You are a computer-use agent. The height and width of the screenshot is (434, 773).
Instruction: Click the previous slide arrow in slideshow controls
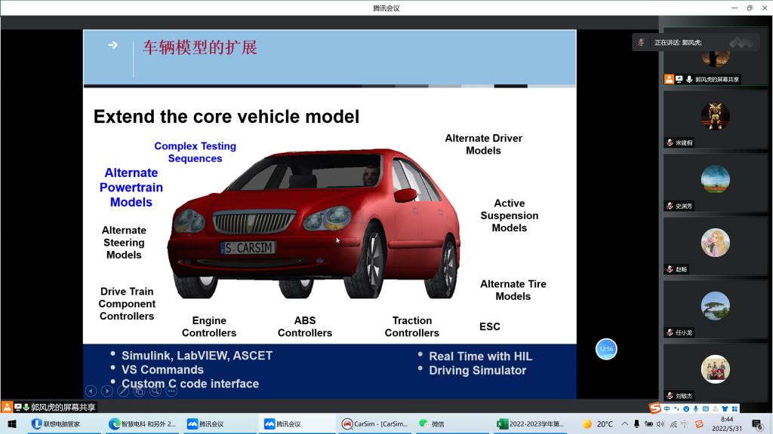(91, 391)
